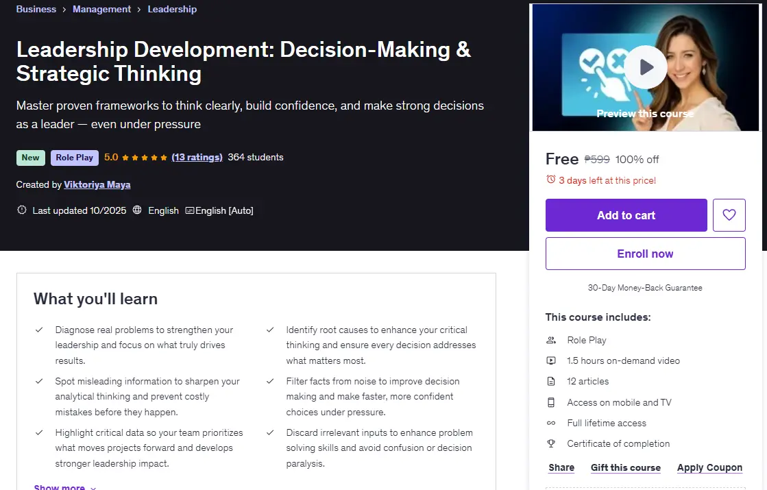
Task: Click the 100% off discount text
Action: pyautogui.click(x=637, y=160)
